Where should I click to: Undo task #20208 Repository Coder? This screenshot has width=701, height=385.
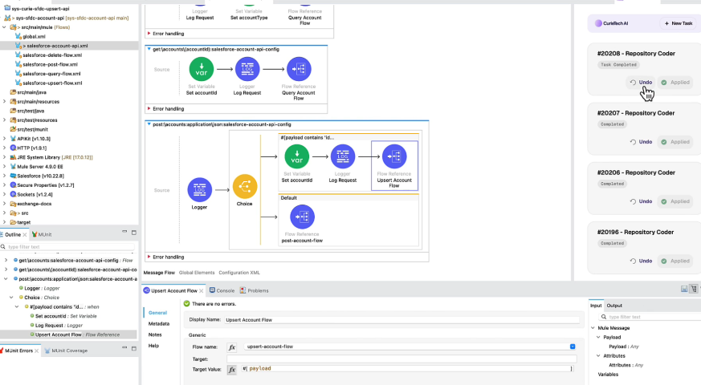coord(642,82)
